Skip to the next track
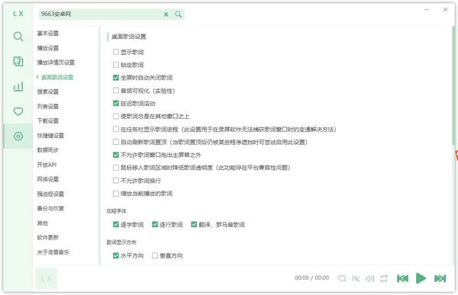This screenshot has height=295, width=458. pyautogui.click(x=440, y=278)
